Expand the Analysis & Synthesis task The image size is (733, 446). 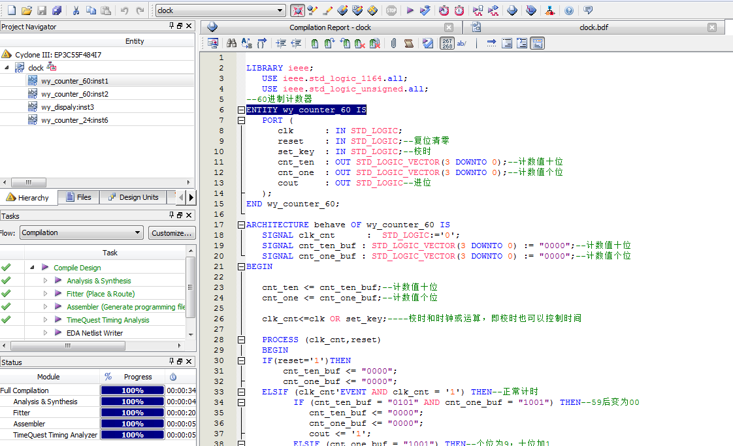click(x=46, y=281)
